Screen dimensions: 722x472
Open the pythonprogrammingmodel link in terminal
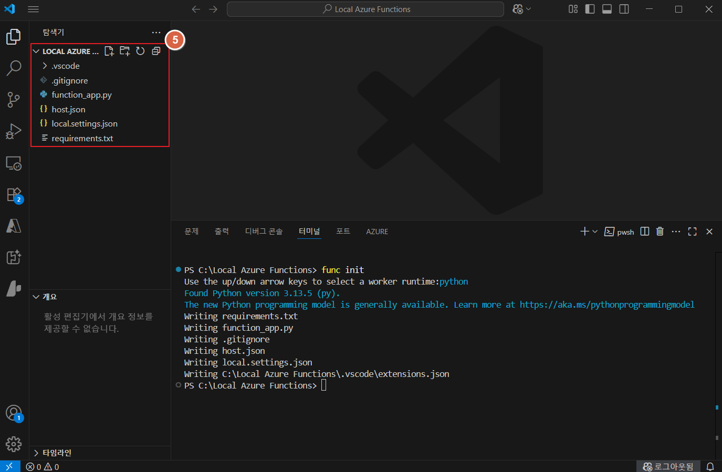607,305
